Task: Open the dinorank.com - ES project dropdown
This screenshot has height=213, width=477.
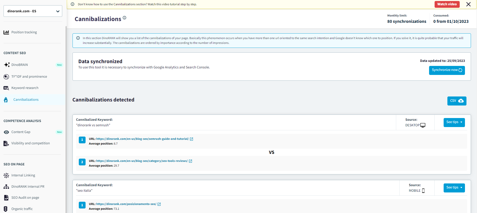Action: [33, 11]
